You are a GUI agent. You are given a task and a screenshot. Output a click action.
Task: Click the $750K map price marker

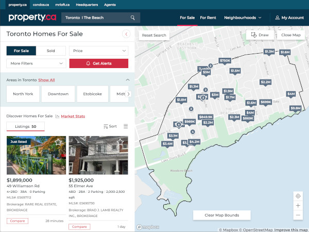tap(225, 61)
